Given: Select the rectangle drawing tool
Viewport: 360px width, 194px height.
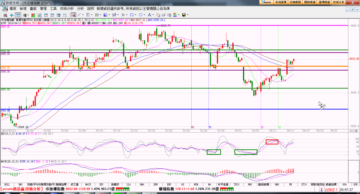Looking at the screenshot, I should tap(132, 15).
